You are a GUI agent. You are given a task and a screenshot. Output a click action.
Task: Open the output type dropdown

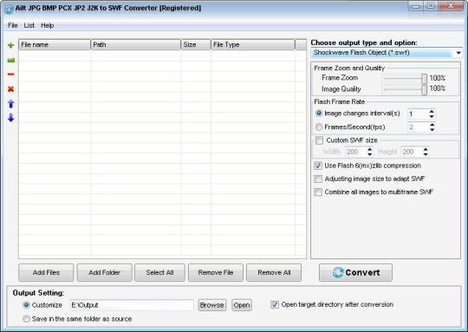[458, 53]
